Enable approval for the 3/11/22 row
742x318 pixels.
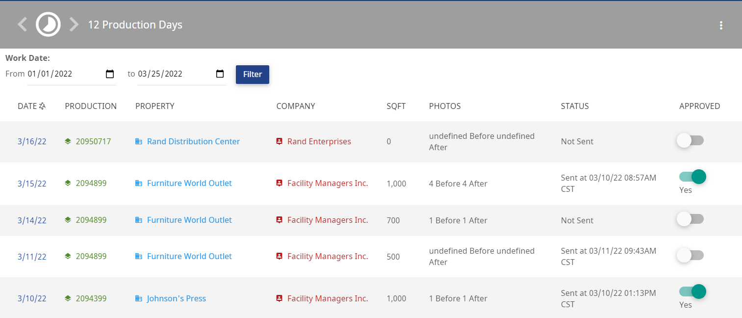690,255
